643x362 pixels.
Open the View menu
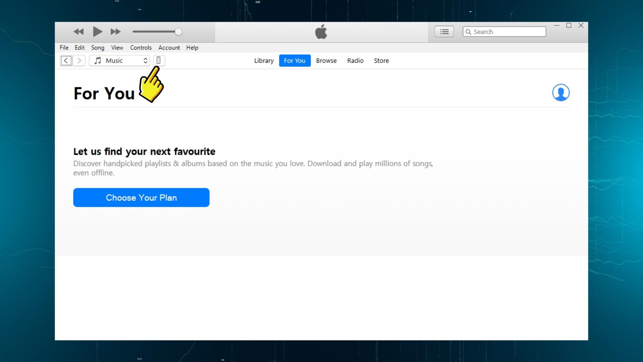click(117, 48)
